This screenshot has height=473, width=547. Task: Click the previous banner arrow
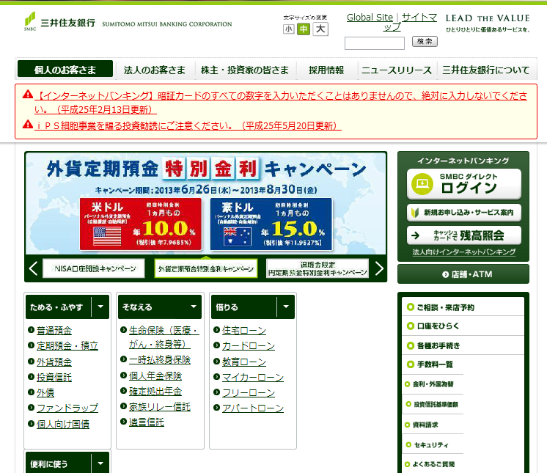click(x=33, y=268)
